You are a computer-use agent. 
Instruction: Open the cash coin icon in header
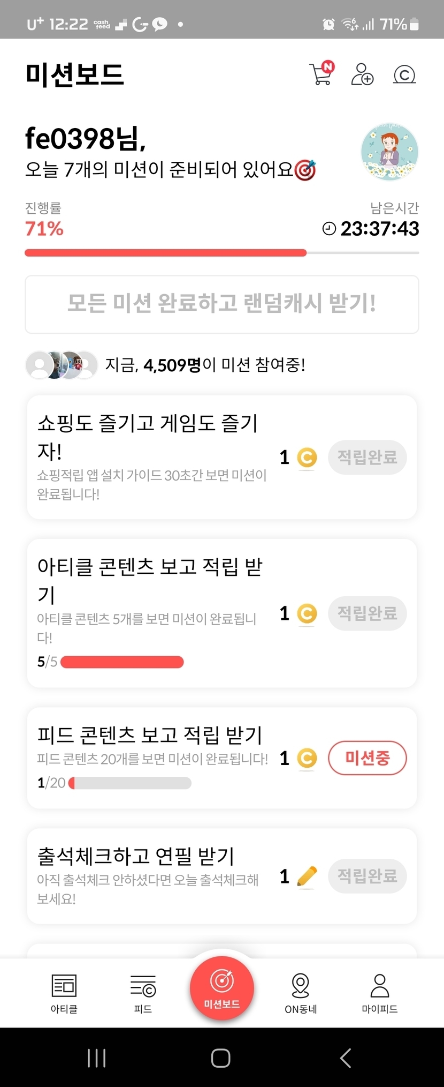(x=404, y=74)
